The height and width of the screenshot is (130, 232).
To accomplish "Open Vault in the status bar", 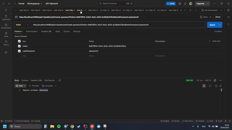I will point(210,121).
